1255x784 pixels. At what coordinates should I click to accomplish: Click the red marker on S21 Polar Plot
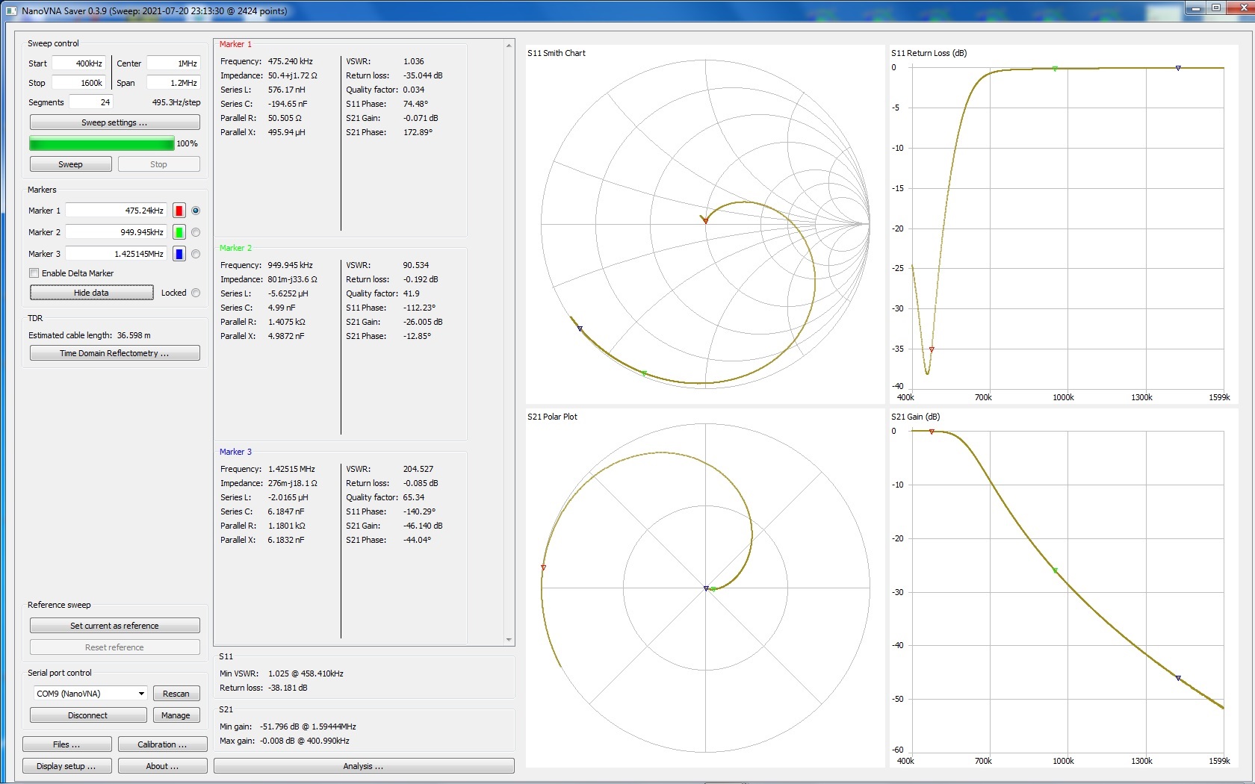pos(543,568)
